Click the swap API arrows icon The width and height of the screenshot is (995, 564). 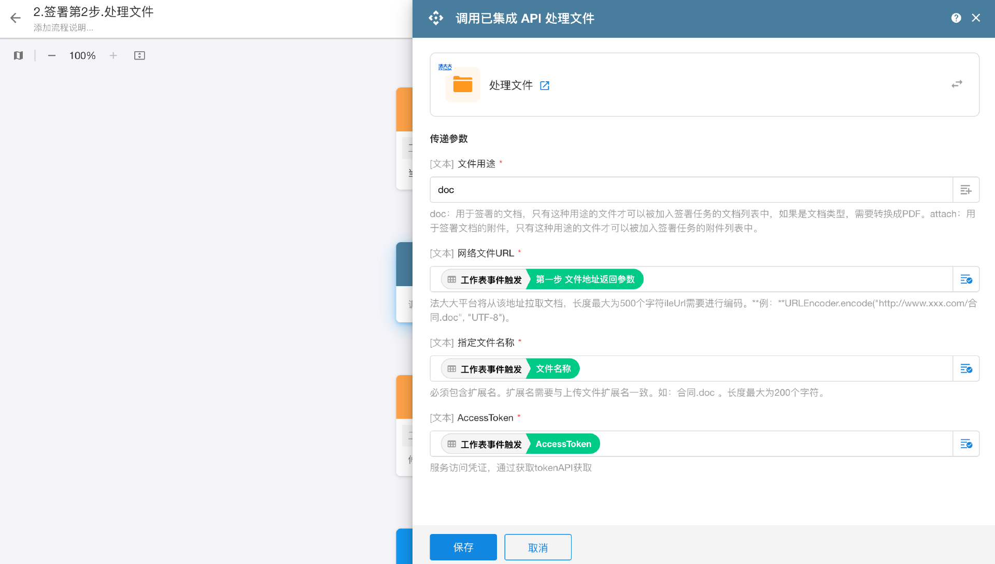pos(957,84)
